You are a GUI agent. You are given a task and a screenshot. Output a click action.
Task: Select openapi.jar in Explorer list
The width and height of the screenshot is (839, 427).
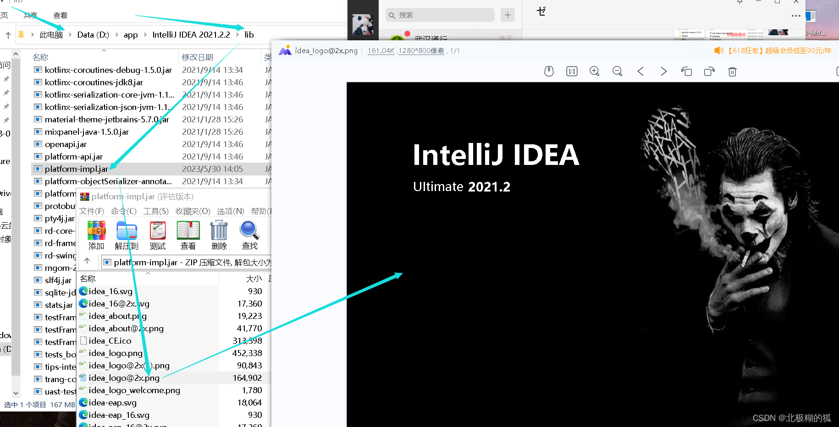pyautogui.click(x=66, y=144)
